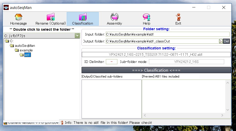Viewport: 236px width, 131px height.
Task: Click the arrow button beside Output folder
Action: click(x=221, y=41)
